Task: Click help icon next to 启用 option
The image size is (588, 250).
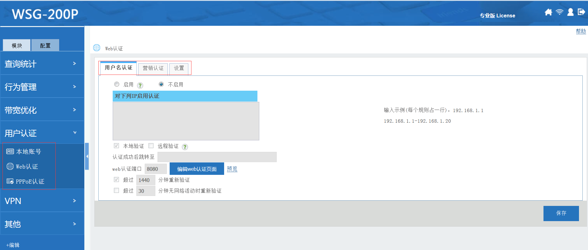Action: [x=140, y=85]
